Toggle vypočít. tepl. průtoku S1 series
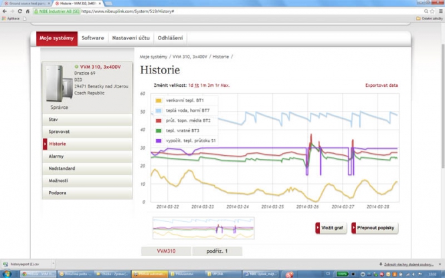 (159, 141)
